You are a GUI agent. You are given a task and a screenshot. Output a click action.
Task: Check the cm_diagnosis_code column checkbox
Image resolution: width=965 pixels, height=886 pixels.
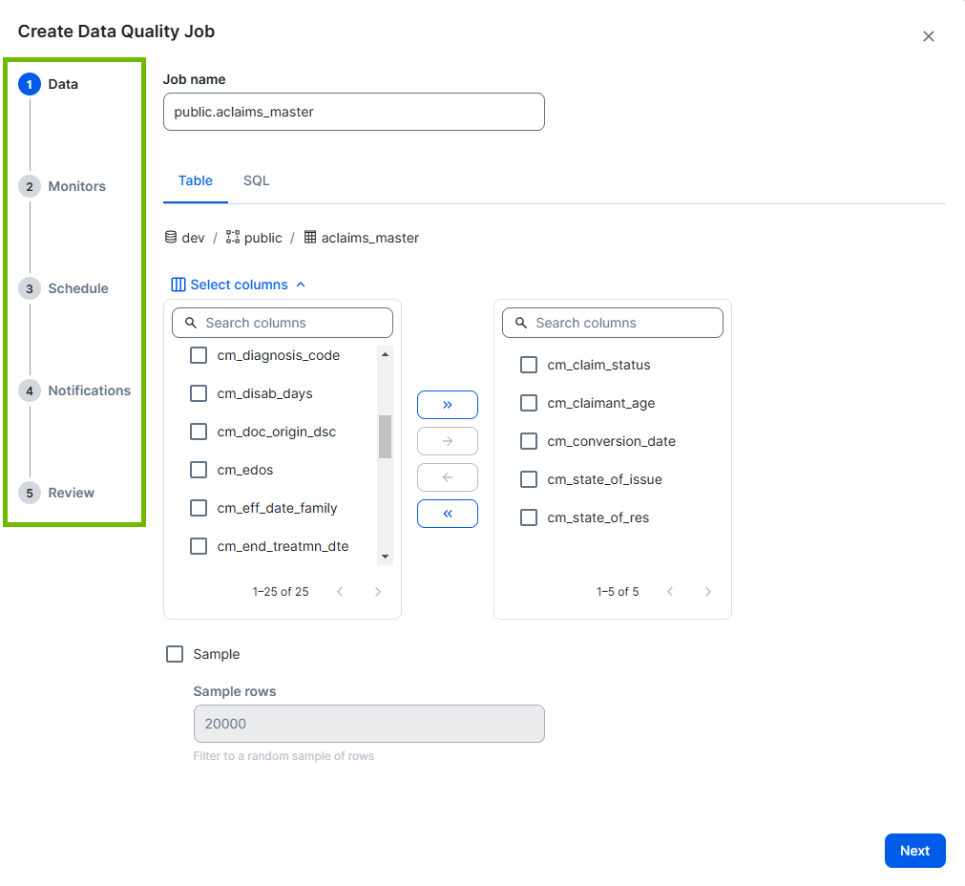pos(198,354)
